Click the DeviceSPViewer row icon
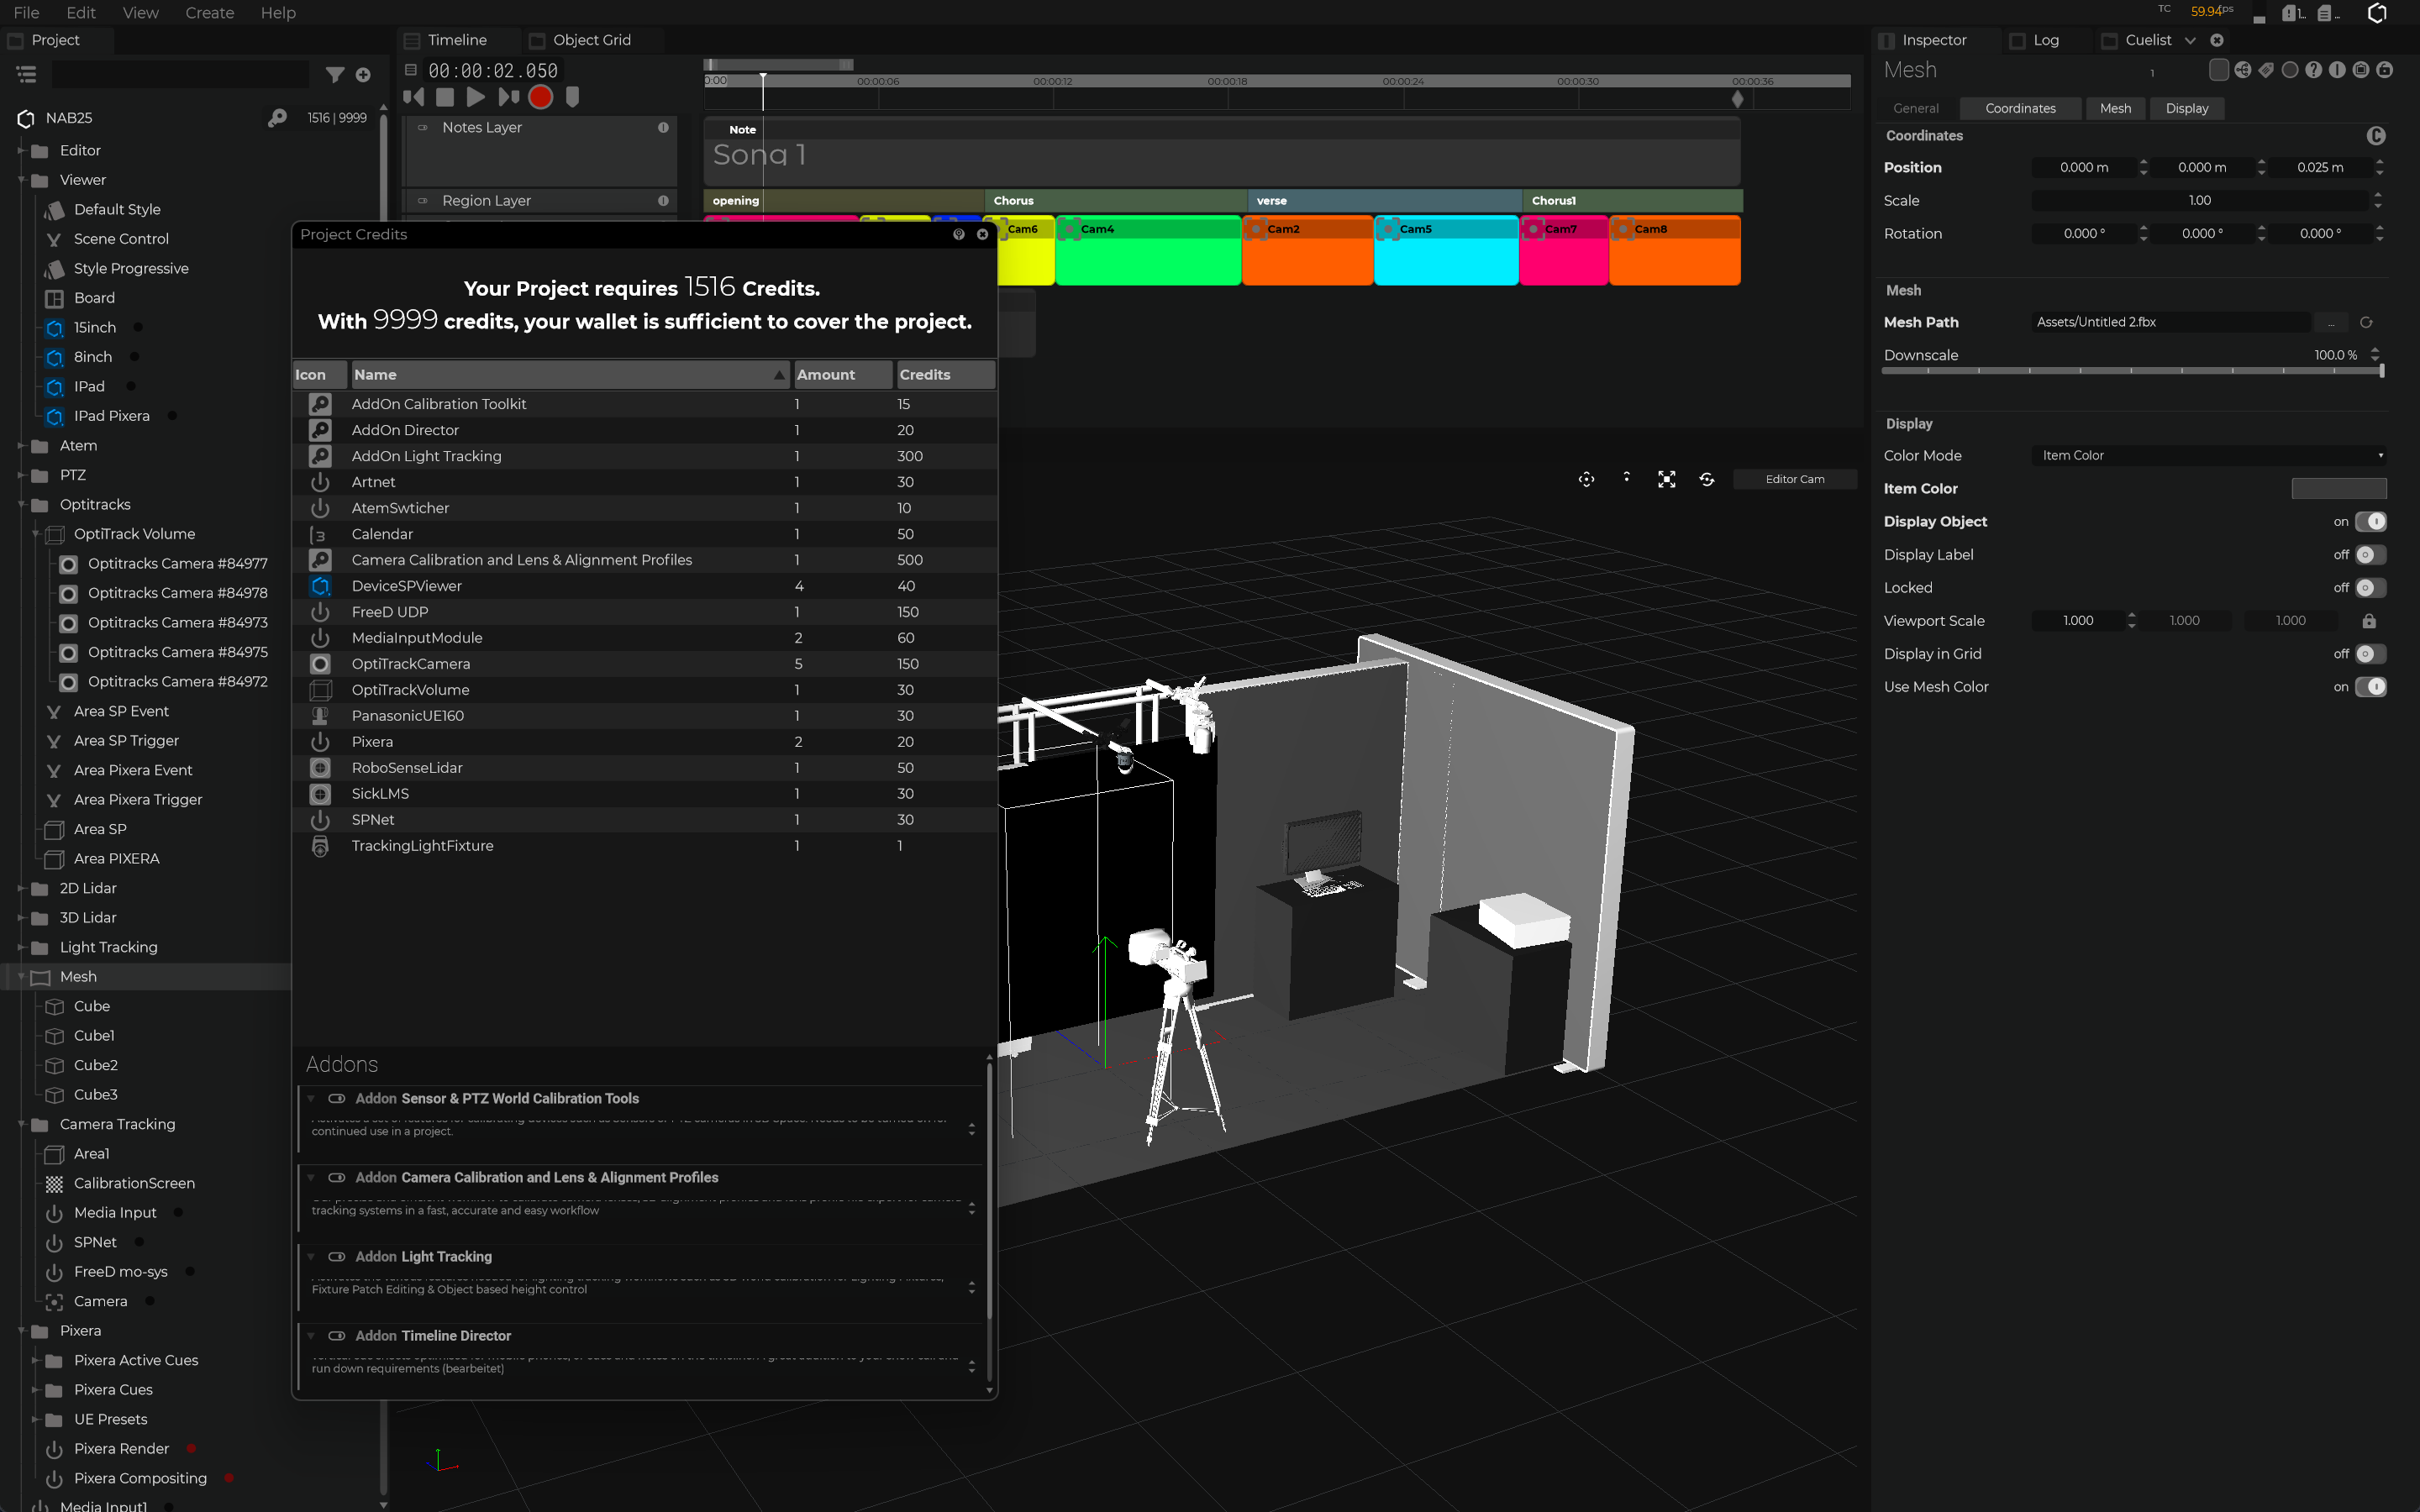Image resolution: width=2420 pixels, height=1512 pixels. click(x=320, y=586)
